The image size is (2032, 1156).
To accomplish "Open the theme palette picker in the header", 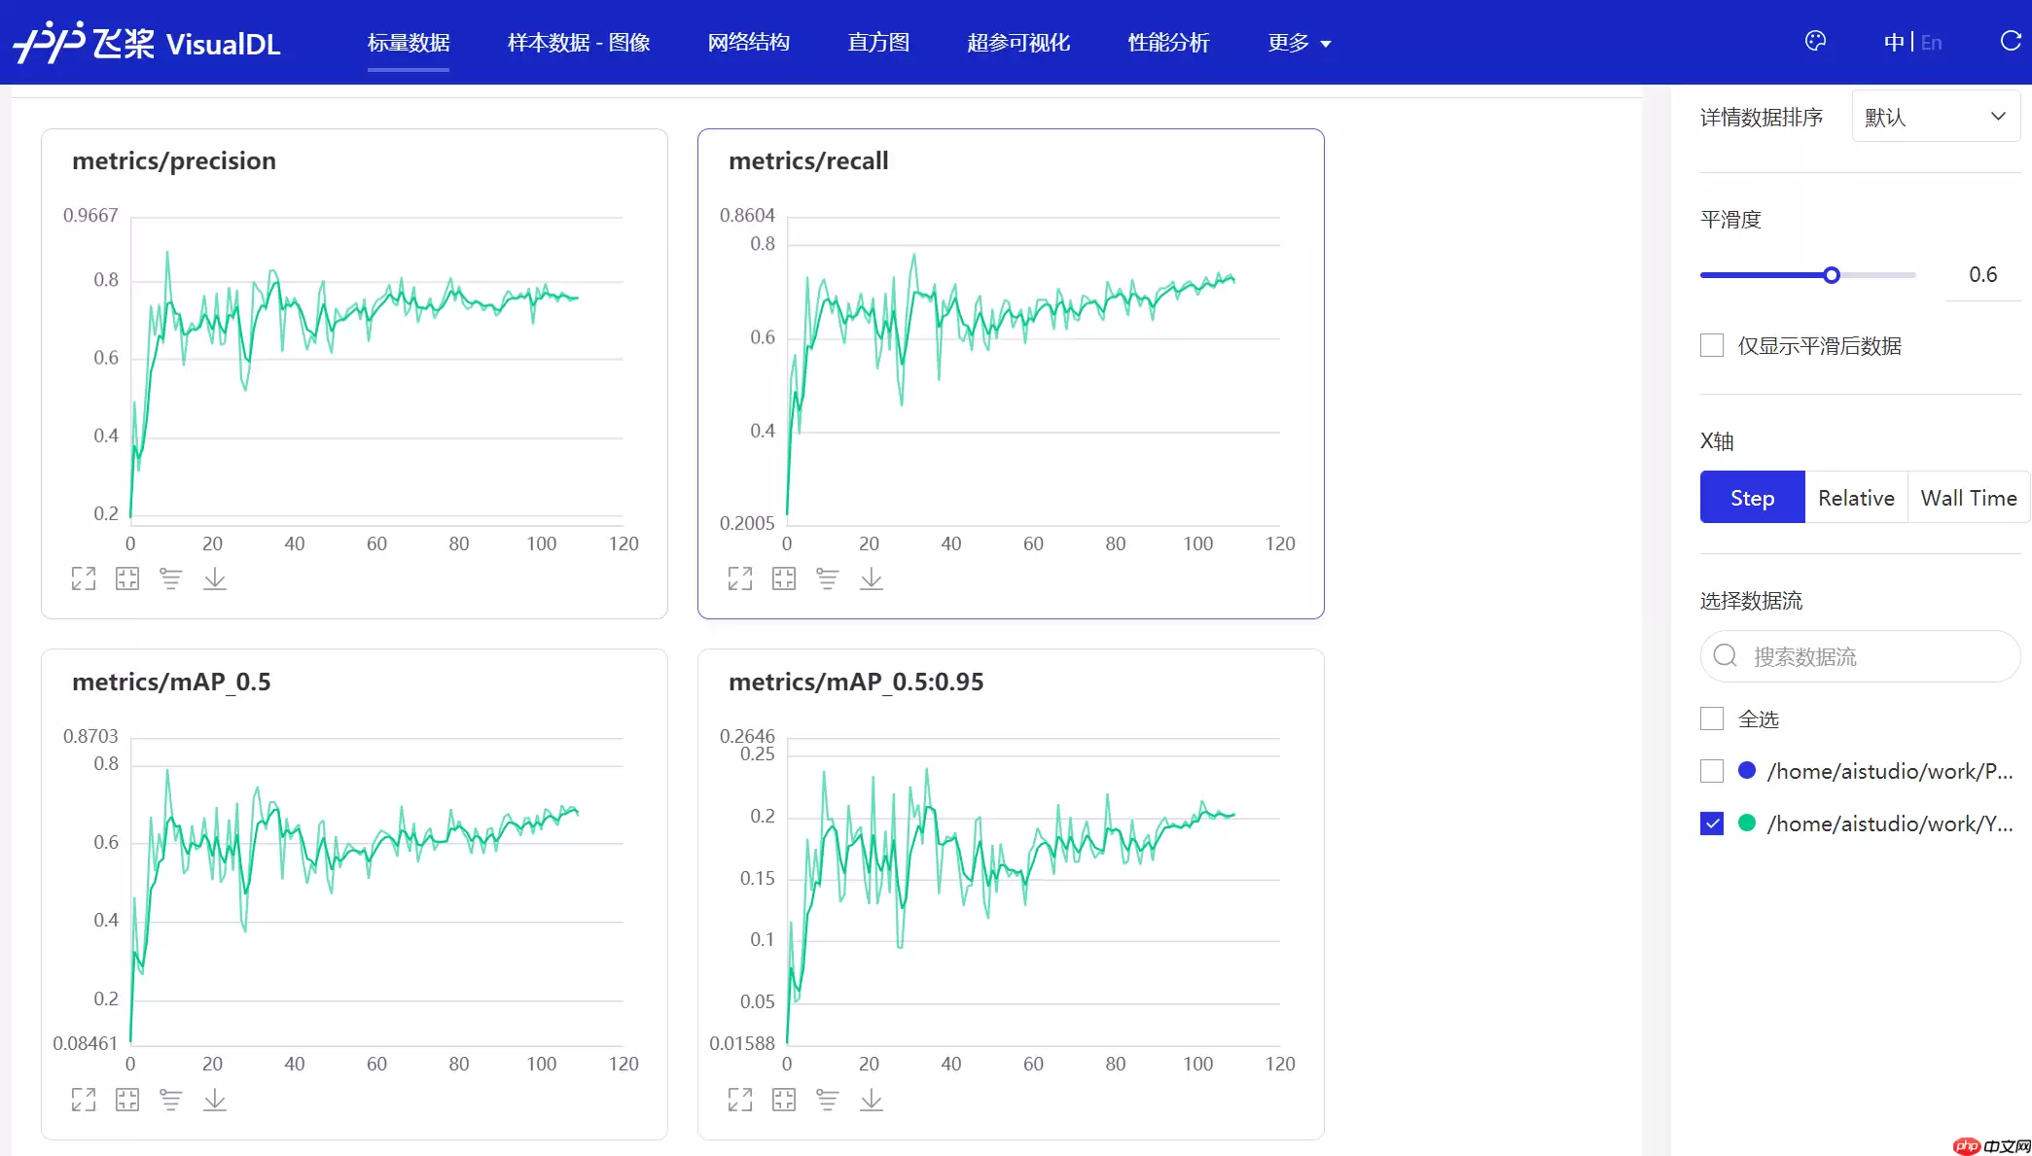I will [1815, 41].
